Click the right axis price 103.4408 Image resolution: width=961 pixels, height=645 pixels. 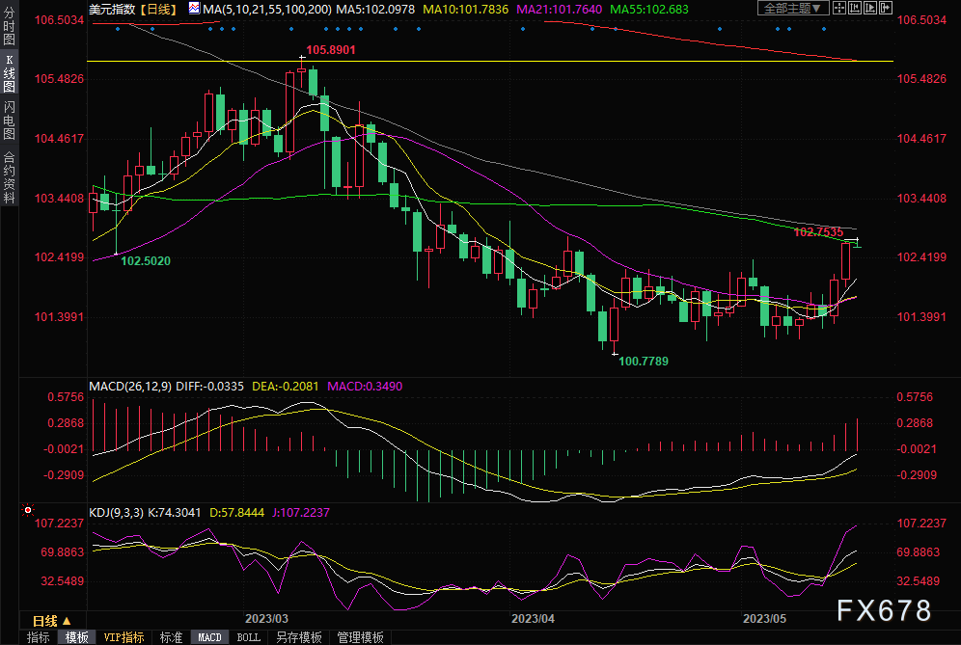click(921, 199)
